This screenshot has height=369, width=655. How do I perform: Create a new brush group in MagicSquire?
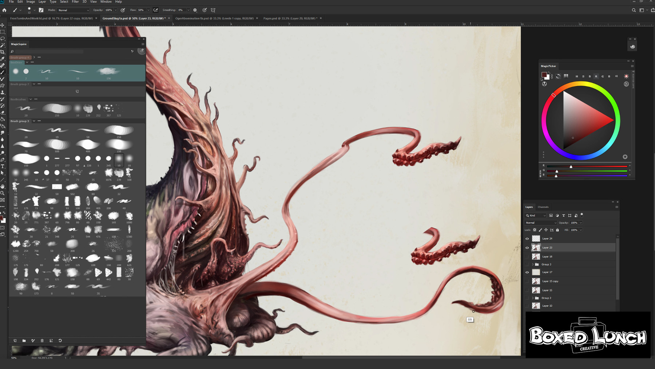[x=24, y=341]
